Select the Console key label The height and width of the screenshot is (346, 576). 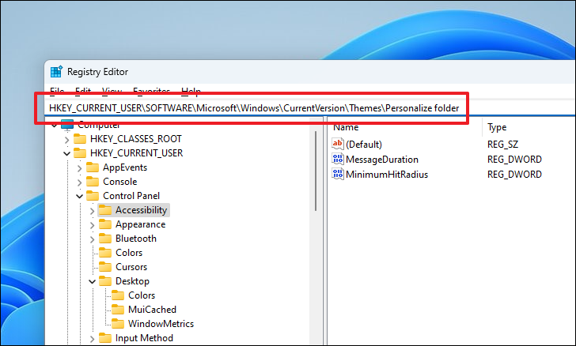(119, 182)
